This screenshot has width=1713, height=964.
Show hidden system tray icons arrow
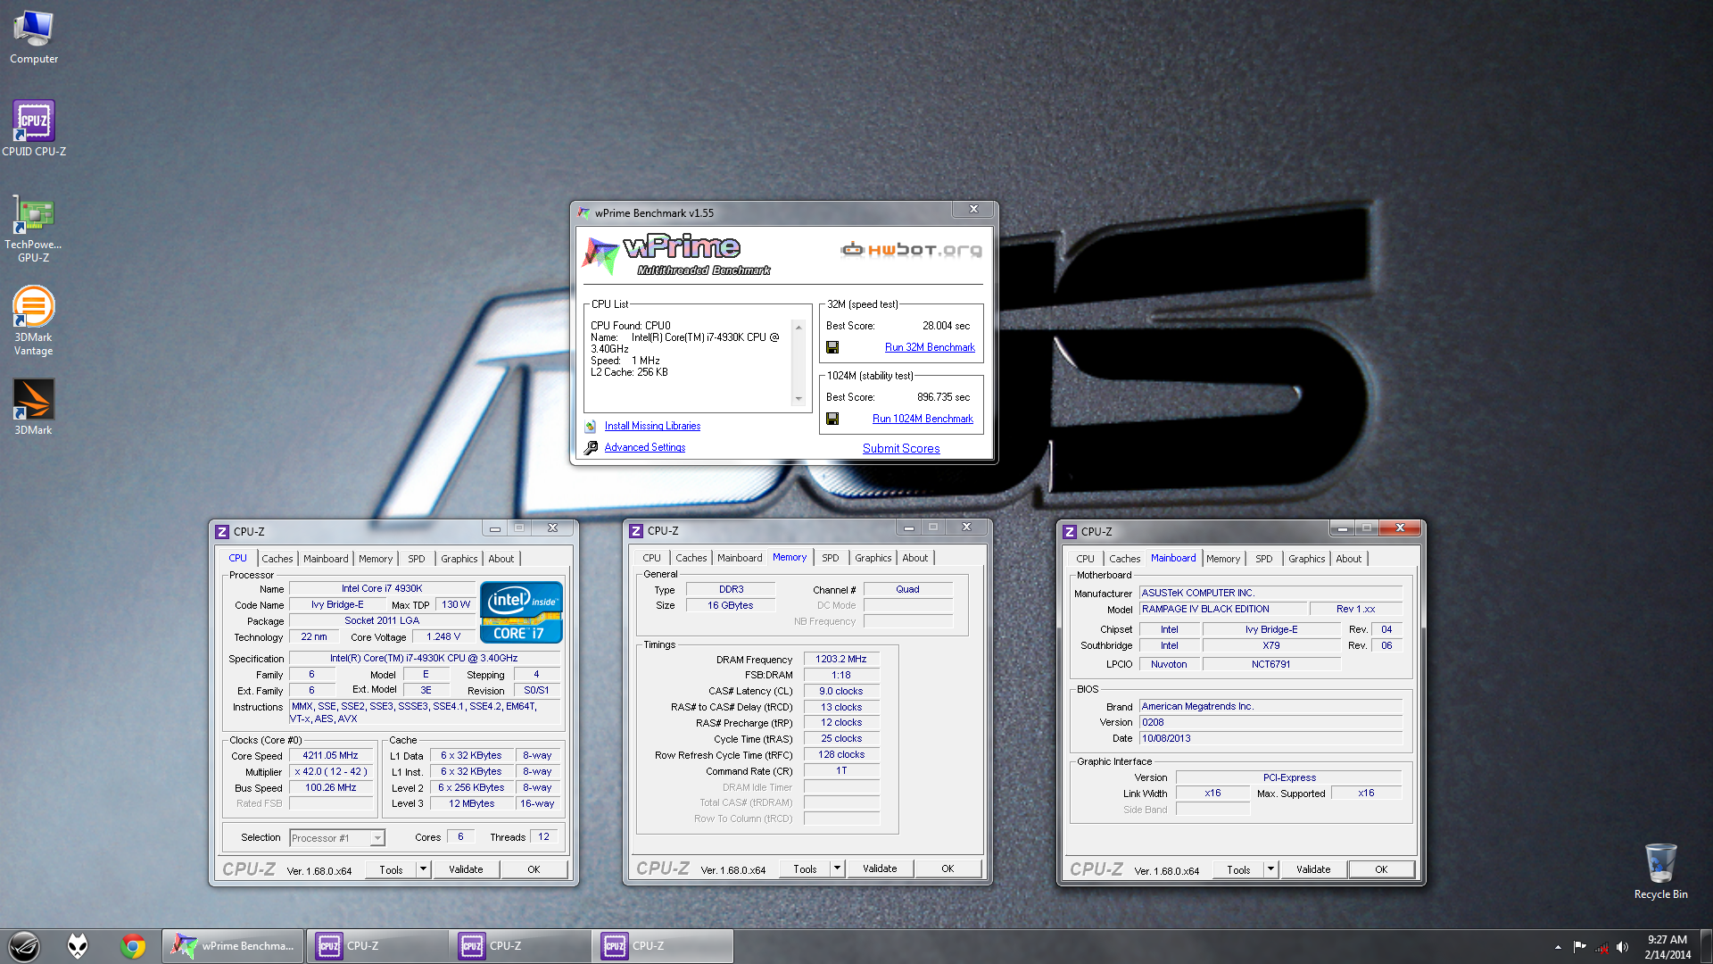coord(1558,947)
